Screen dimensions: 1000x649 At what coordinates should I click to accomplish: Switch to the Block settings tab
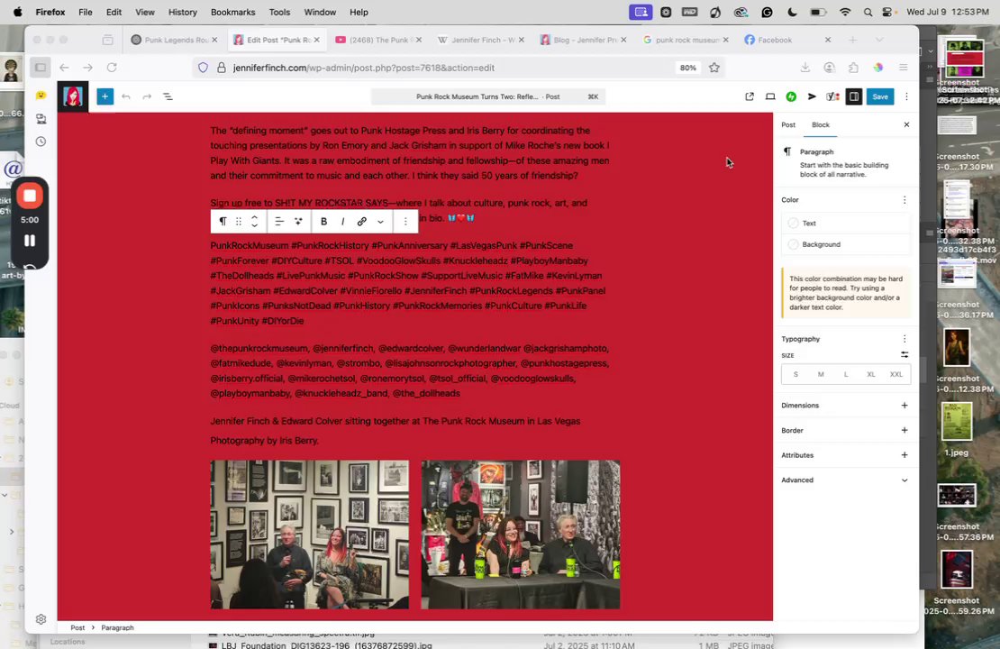pyautogui.click(x=820, y=124)
